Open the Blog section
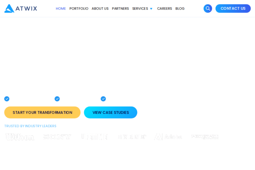This screenshot has width=255, height=170. click(x=180, y=9)
